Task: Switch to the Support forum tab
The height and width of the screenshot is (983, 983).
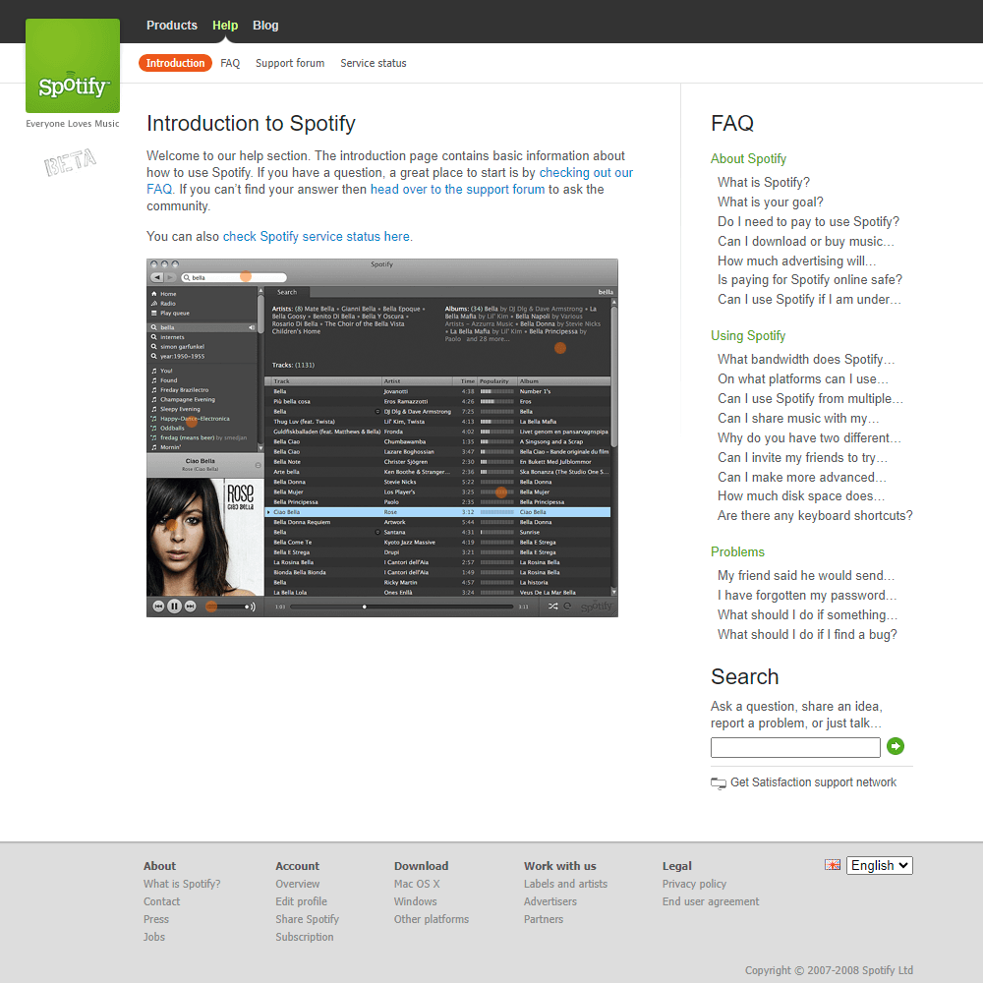Action: (x=290, y=63)
